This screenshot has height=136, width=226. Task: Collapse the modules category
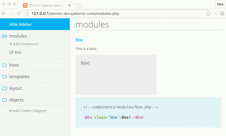point(18,36)
